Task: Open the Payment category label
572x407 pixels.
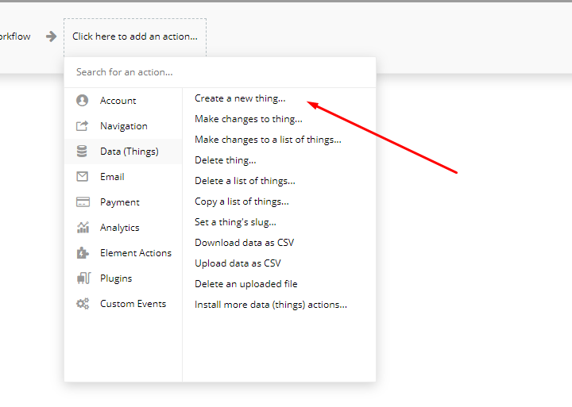Action: 120,202
